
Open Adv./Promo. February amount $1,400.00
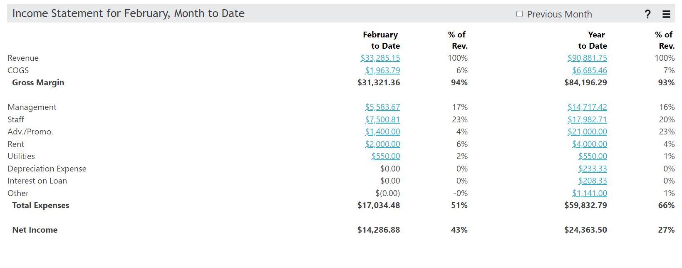pos(382,132)
